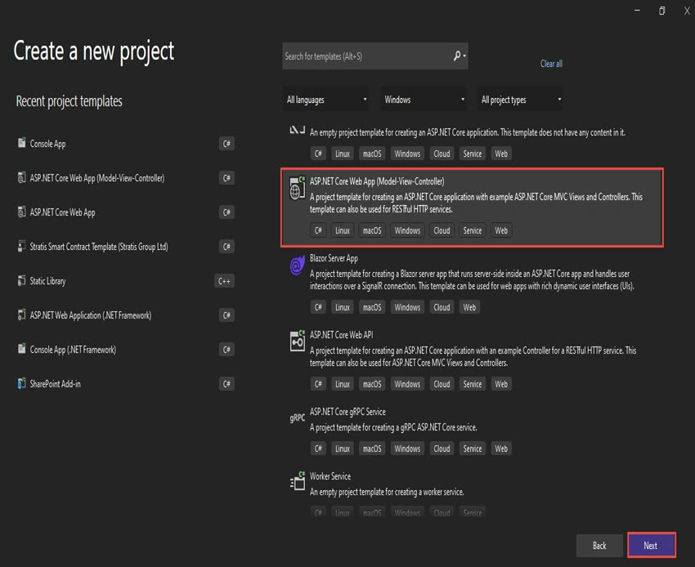
Task: Click the MVC Web App globe icon in template list
Action: [297, 188]
